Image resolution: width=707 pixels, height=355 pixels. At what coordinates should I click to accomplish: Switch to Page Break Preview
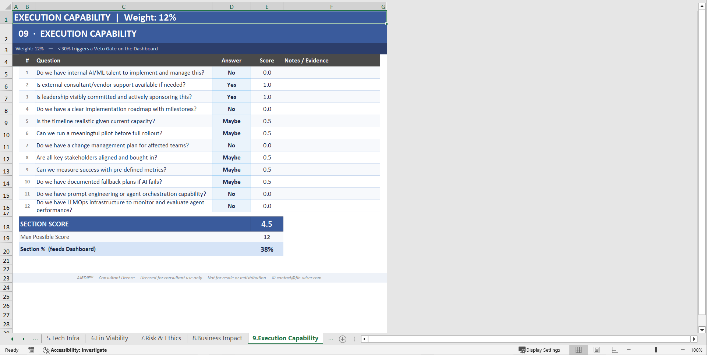point(615,350)
